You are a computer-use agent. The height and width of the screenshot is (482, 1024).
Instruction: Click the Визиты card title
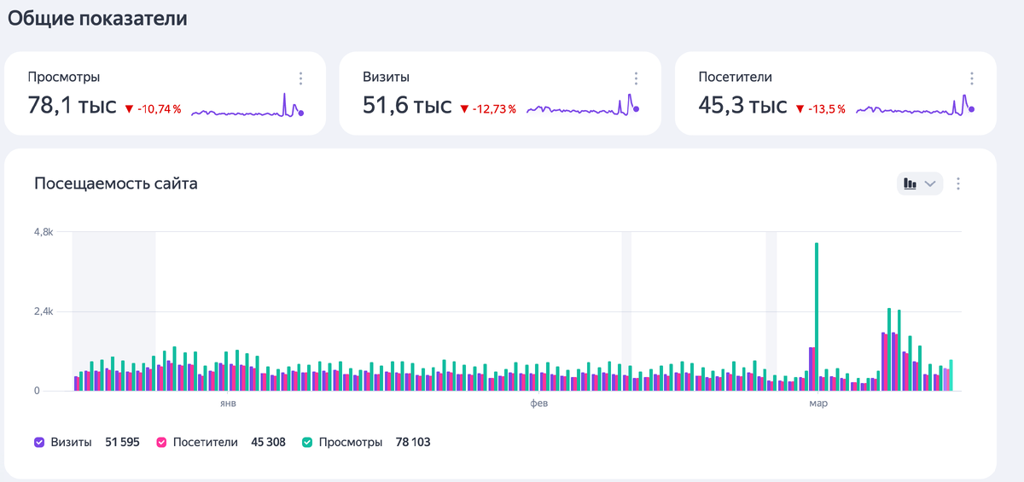click(387, 77)
